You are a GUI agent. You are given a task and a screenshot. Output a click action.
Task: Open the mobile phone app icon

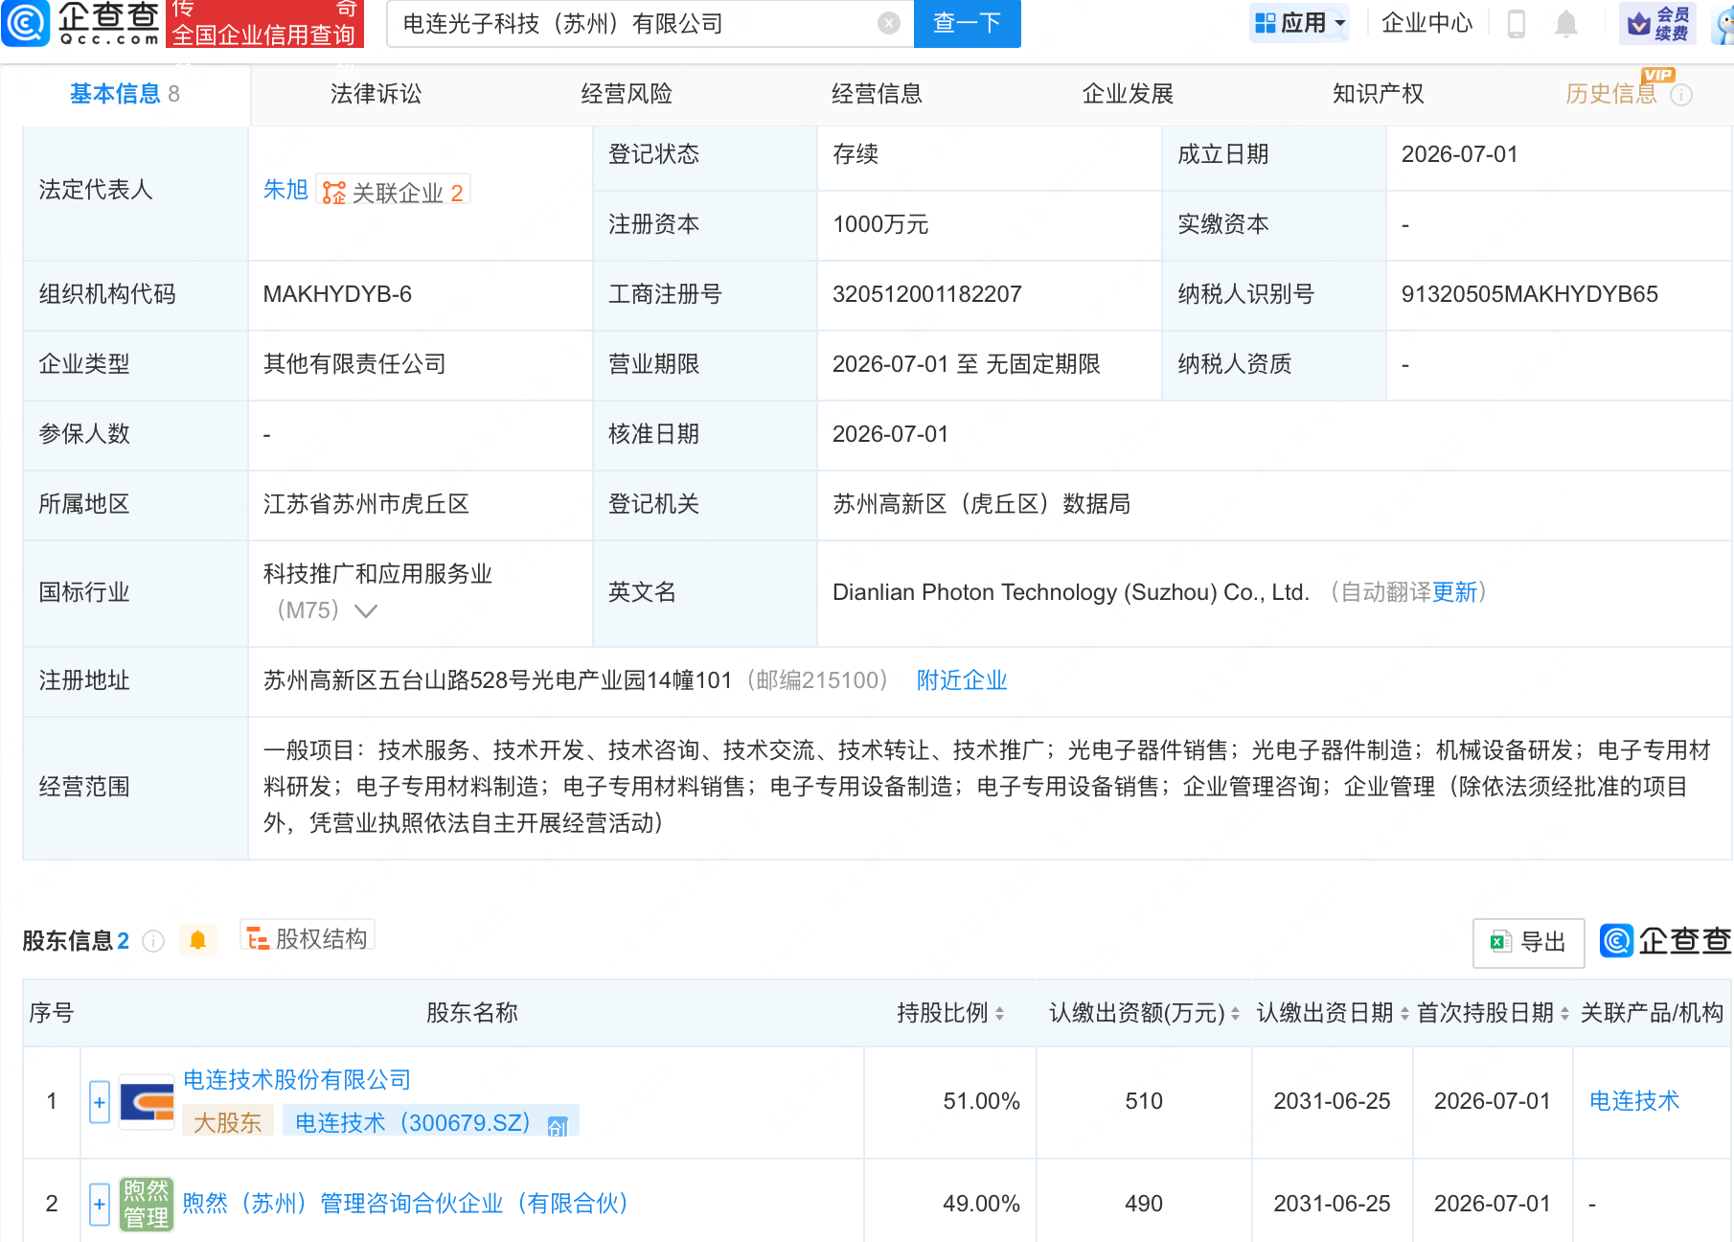1516,23
